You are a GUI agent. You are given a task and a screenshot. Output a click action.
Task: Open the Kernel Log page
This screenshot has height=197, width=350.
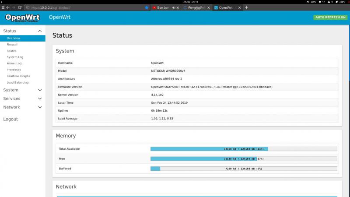click(x=14, y=63)
